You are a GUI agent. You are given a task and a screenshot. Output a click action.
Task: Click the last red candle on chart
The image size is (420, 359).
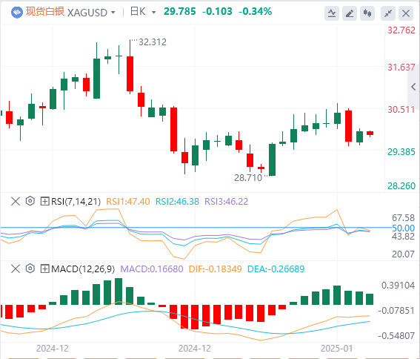[x=370, y=134]
